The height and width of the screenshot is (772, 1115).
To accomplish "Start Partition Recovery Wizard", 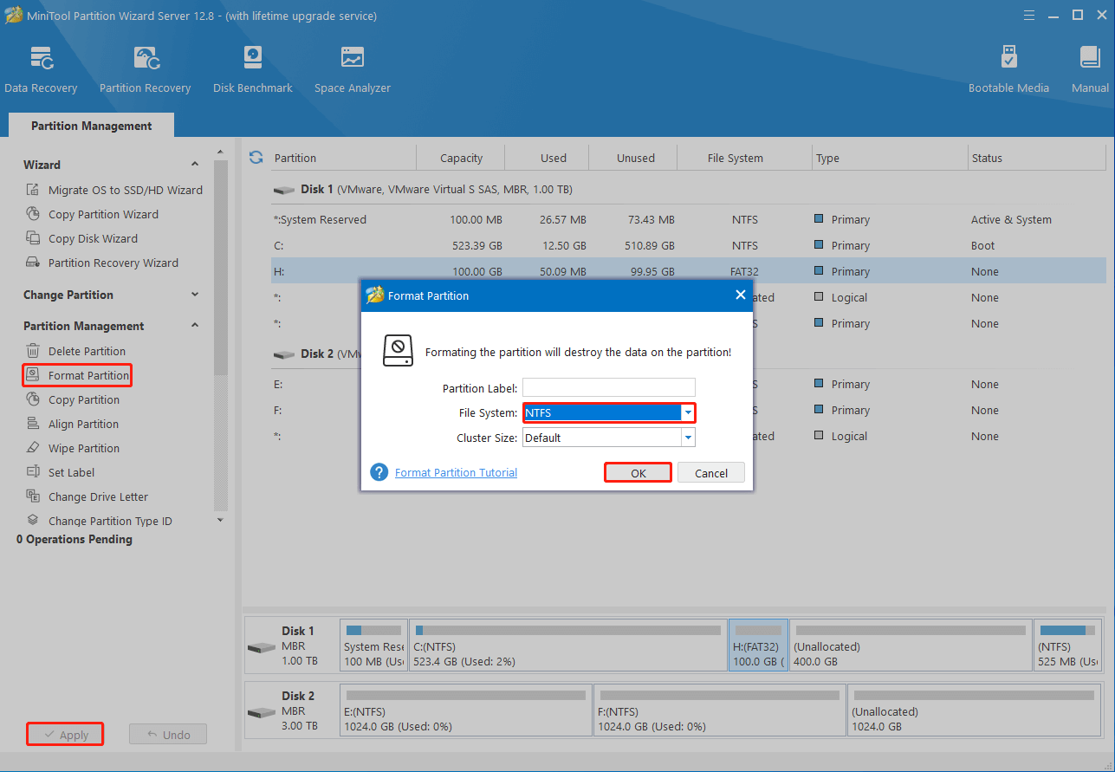I will coord(102,263).
